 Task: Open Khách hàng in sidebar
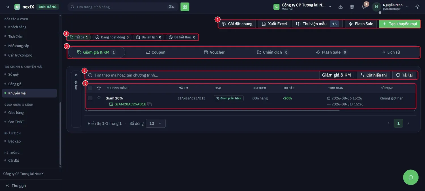[x=17, y=27]
